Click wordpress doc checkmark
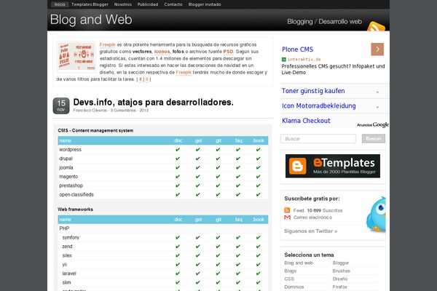This screenshot has width=437, height=291. (178, 150)
